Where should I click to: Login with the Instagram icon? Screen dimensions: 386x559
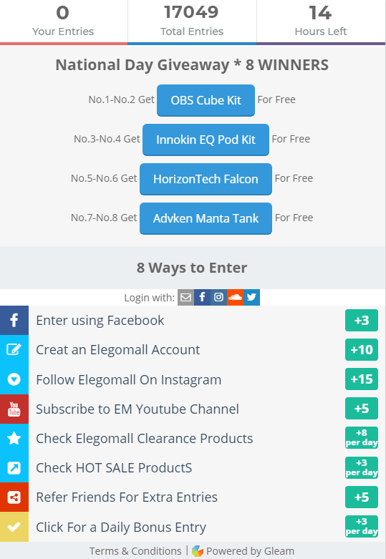[x=218, y=297]
